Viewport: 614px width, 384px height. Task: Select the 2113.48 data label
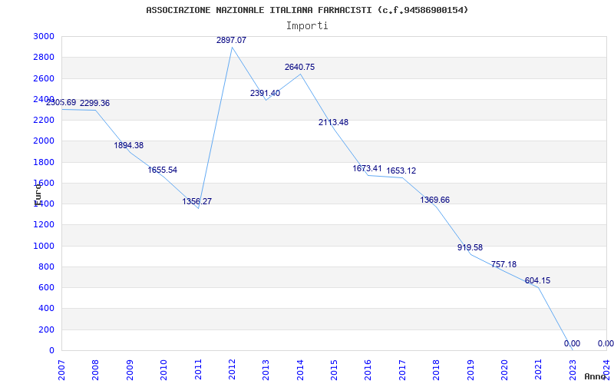(x=333, y=122)
